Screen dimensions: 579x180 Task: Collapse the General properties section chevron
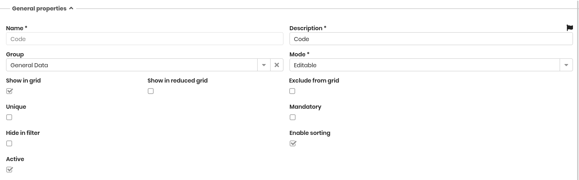pos(71,8)
